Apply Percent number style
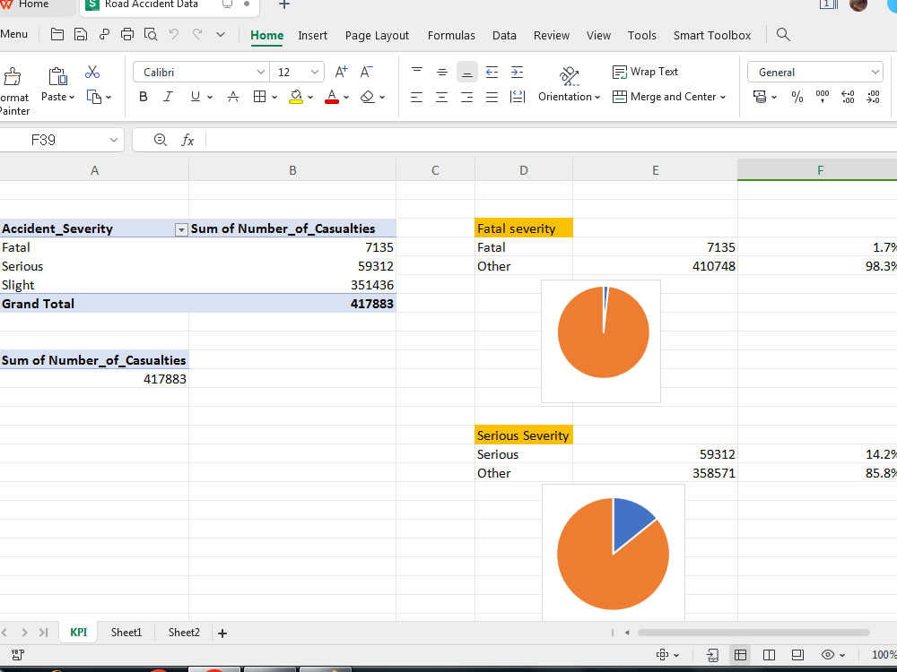897x672 pixels. click(797, 97)
